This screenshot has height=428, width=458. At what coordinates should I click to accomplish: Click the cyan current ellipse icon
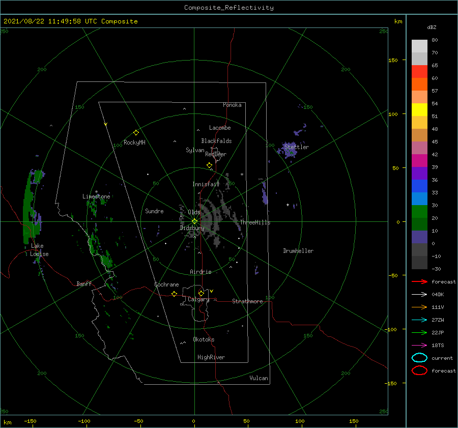(x=419, y=358)
